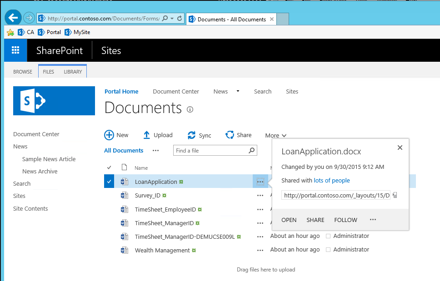Viewport: 440px width, 281px height.
Task: Open ellipsis menu for TimeSheet_ManagerID-DEMUCSE009L
Action: pyautogui.click(x=260, y=237)
